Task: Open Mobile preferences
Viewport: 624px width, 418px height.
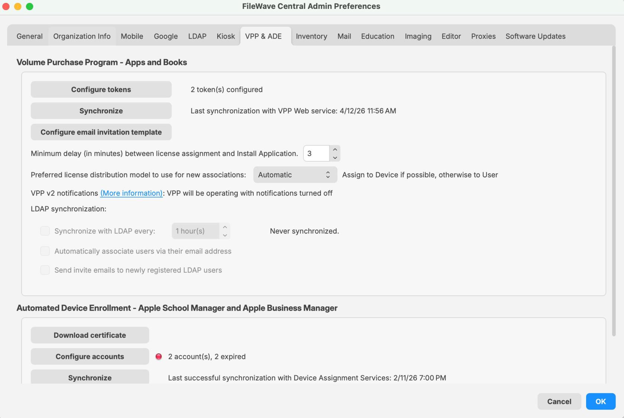Action: 132,36
